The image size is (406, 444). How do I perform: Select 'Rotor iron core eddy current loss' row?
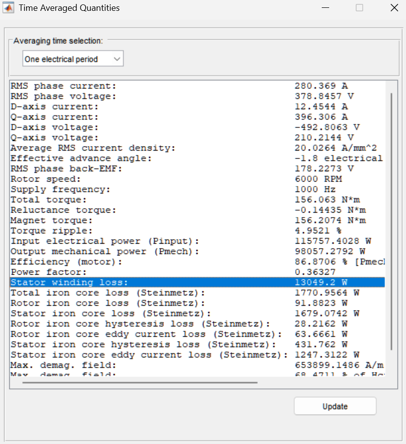click(x=197, y=334)
